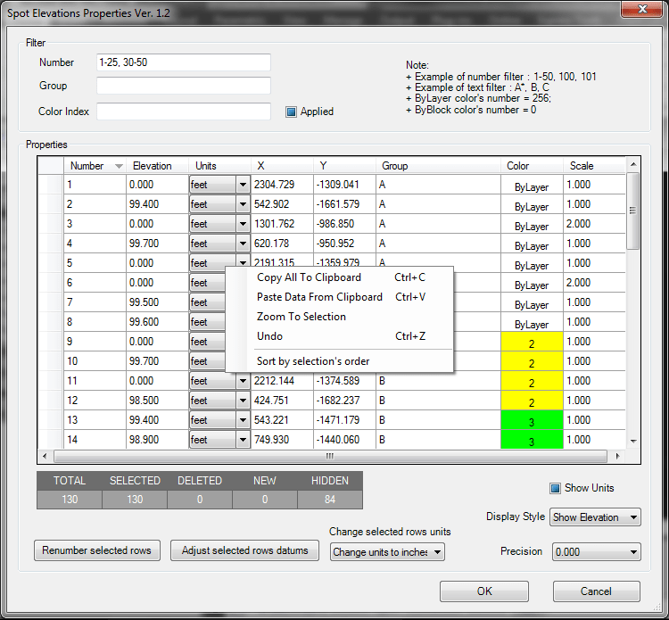Click X value 749.930
669x620 pixels.
(x=282, y=440)
